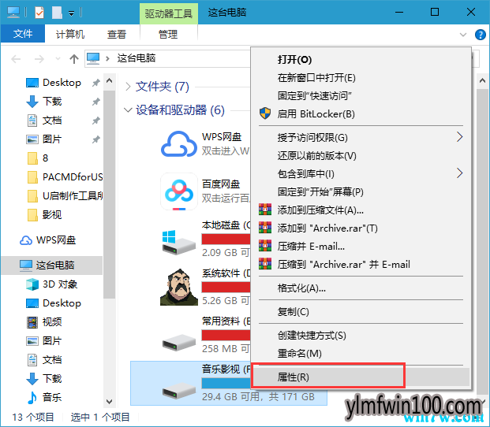Select the 音乐影视 drive icon
490x427 pixels.
179,390
